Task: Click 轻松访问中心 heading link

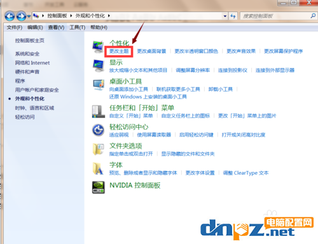Action: tap(129, 127)
